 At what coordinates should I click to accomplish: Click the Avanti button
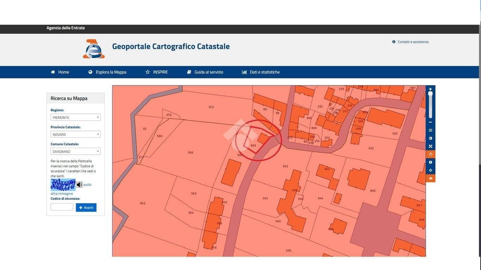86,207
